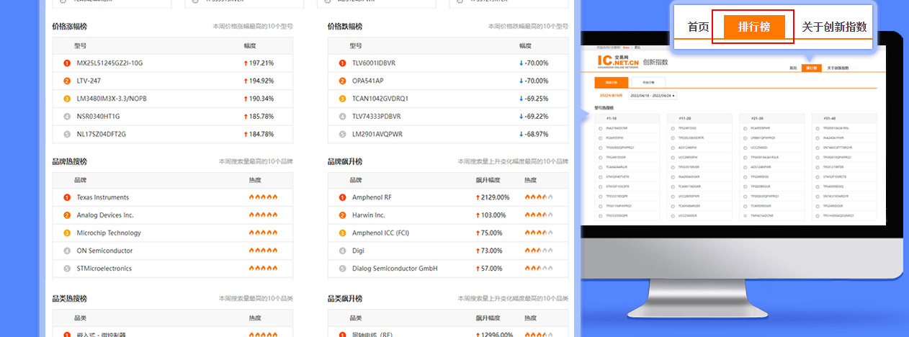Open 关于创新指数 tab in the callout
The width and height of the screenshot is (909, 337).
pos(834,27)
